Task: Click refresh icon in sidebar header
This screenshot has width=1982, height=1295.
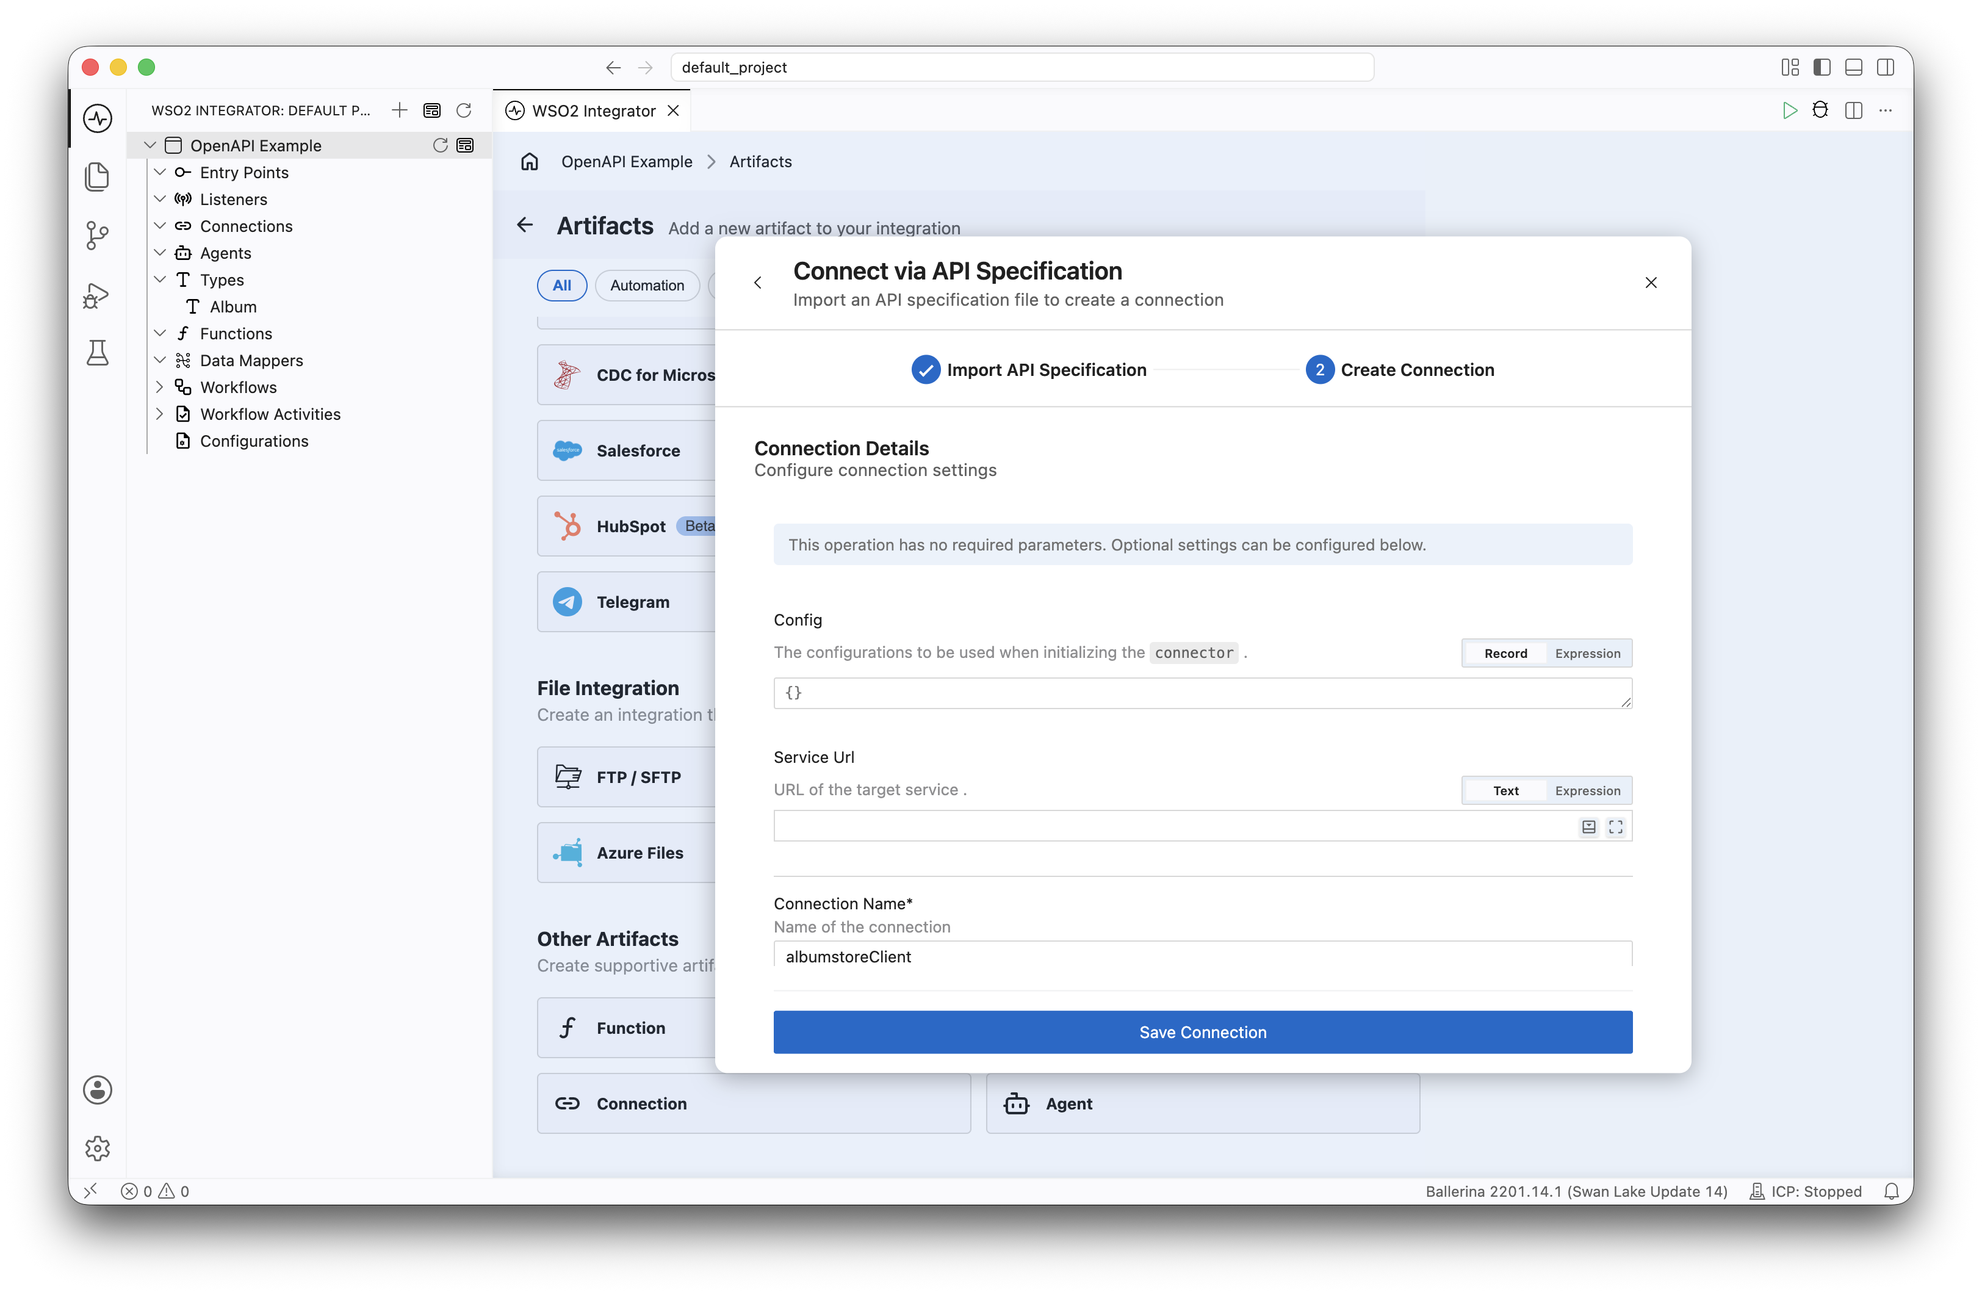Action: (x=464, y=110)
